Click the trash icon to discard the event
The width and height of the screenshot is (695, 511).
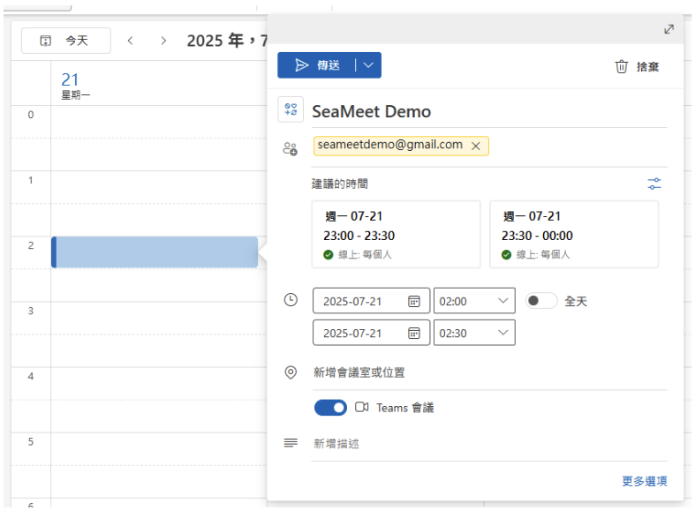click(622, 67)
